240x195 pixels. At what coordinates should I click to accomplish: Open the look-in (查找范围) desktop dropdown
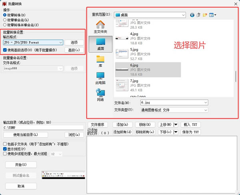click(x=150, y=15)
